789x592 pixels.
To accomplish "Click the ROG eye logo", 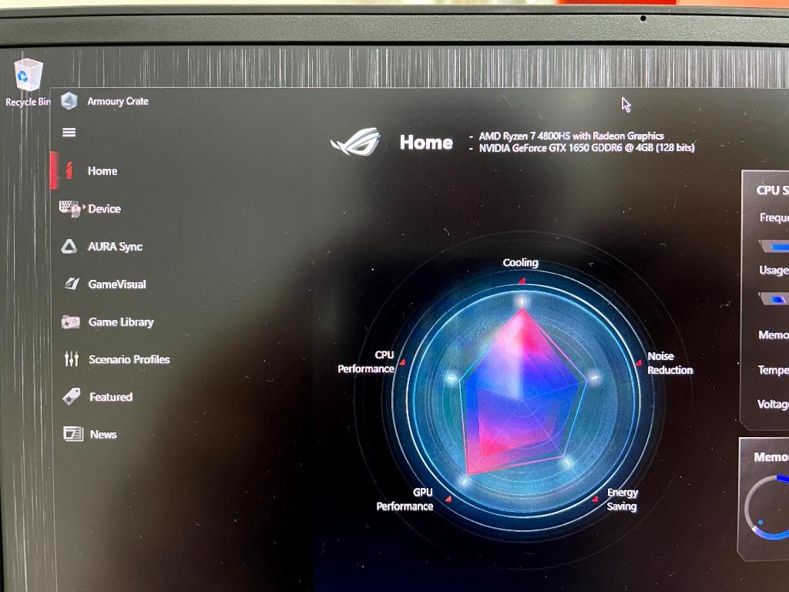I will coord(356,142).
